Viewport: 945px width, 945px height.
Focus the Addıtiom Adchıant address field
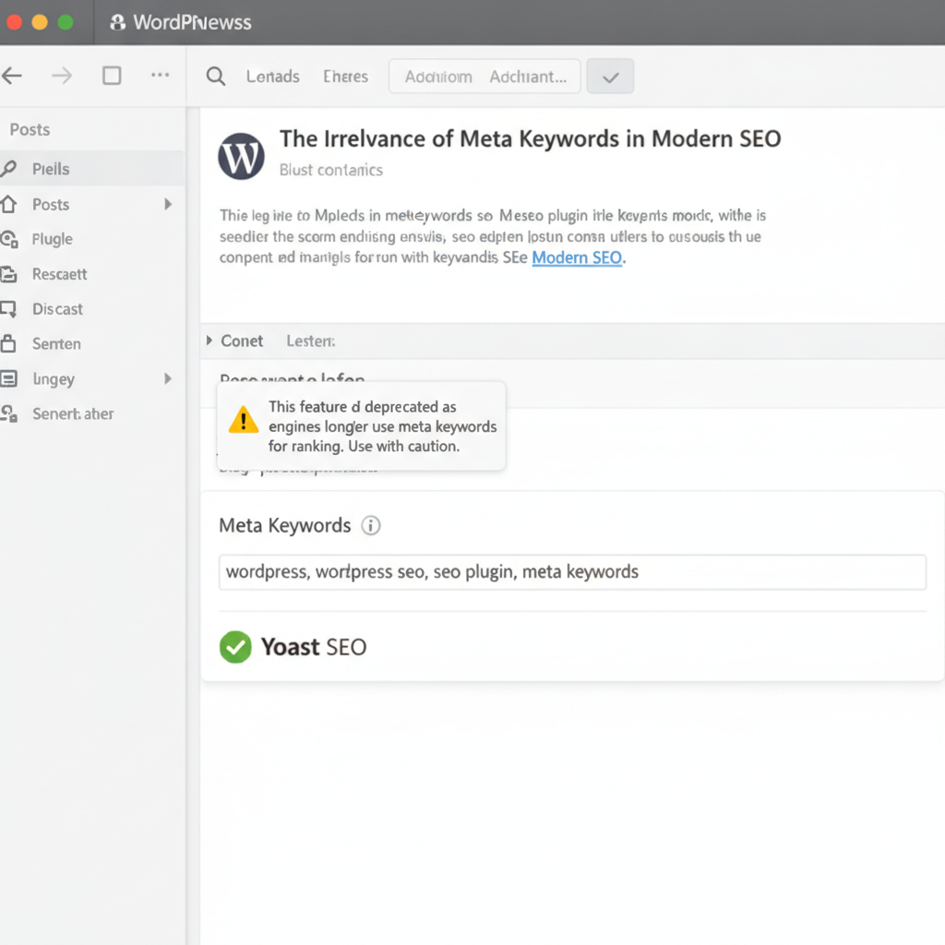pos(484,76)
